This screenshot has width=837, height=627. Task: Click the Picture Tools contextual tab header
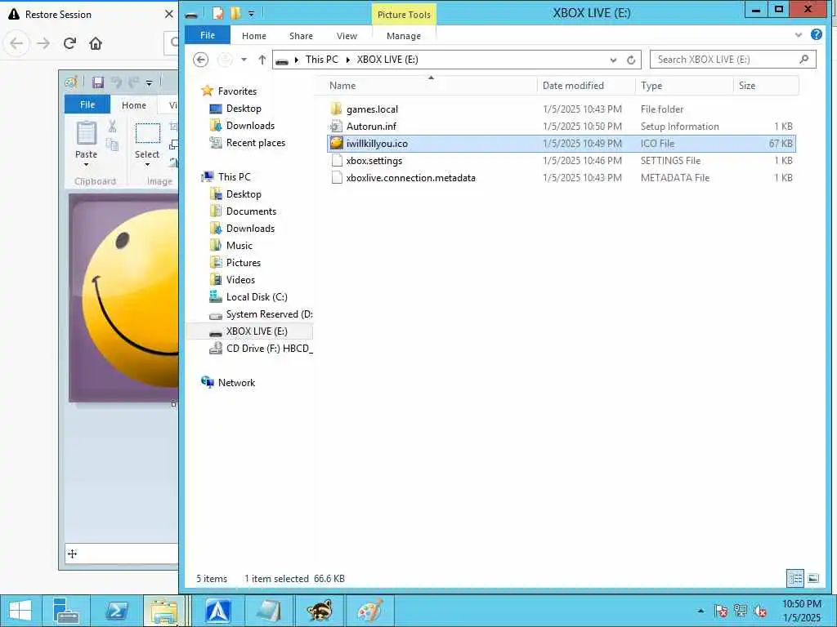pos(404,15)
